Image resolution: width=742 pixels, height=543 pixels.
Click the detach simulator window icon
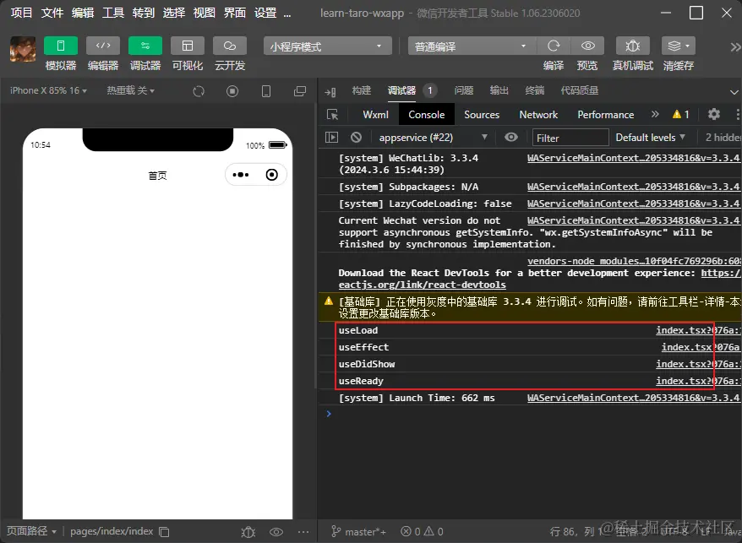[x=300, y=91]
